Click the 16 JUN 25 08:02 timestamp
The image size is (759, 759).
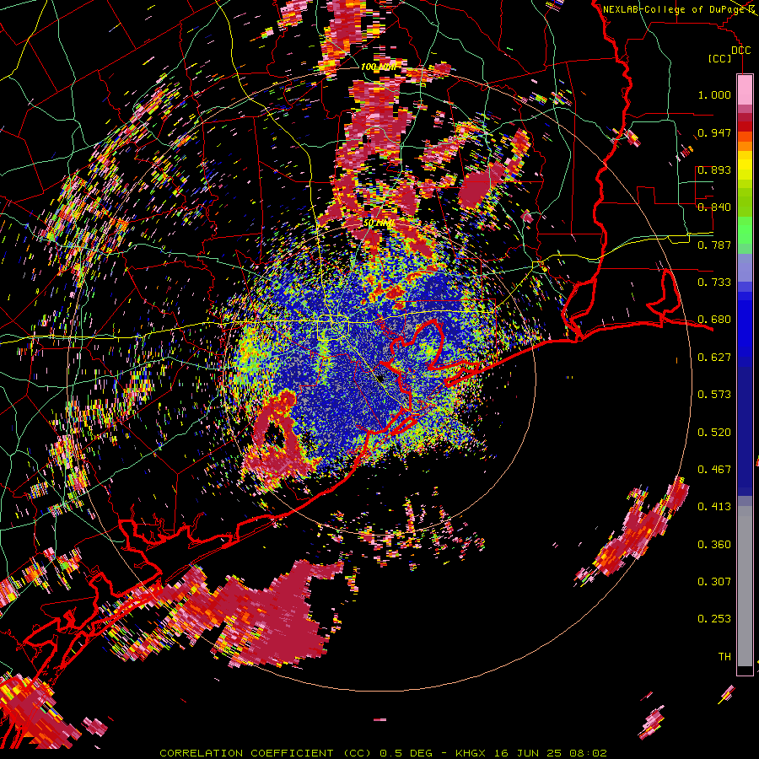551,753
